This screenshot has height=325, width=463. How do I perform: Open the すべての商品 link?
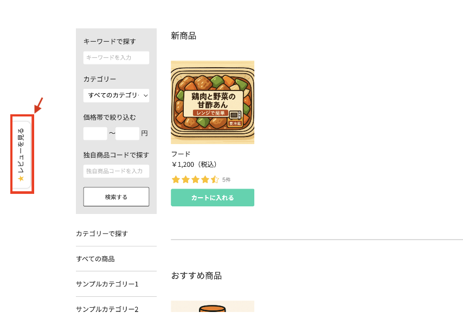click(95, 259)
